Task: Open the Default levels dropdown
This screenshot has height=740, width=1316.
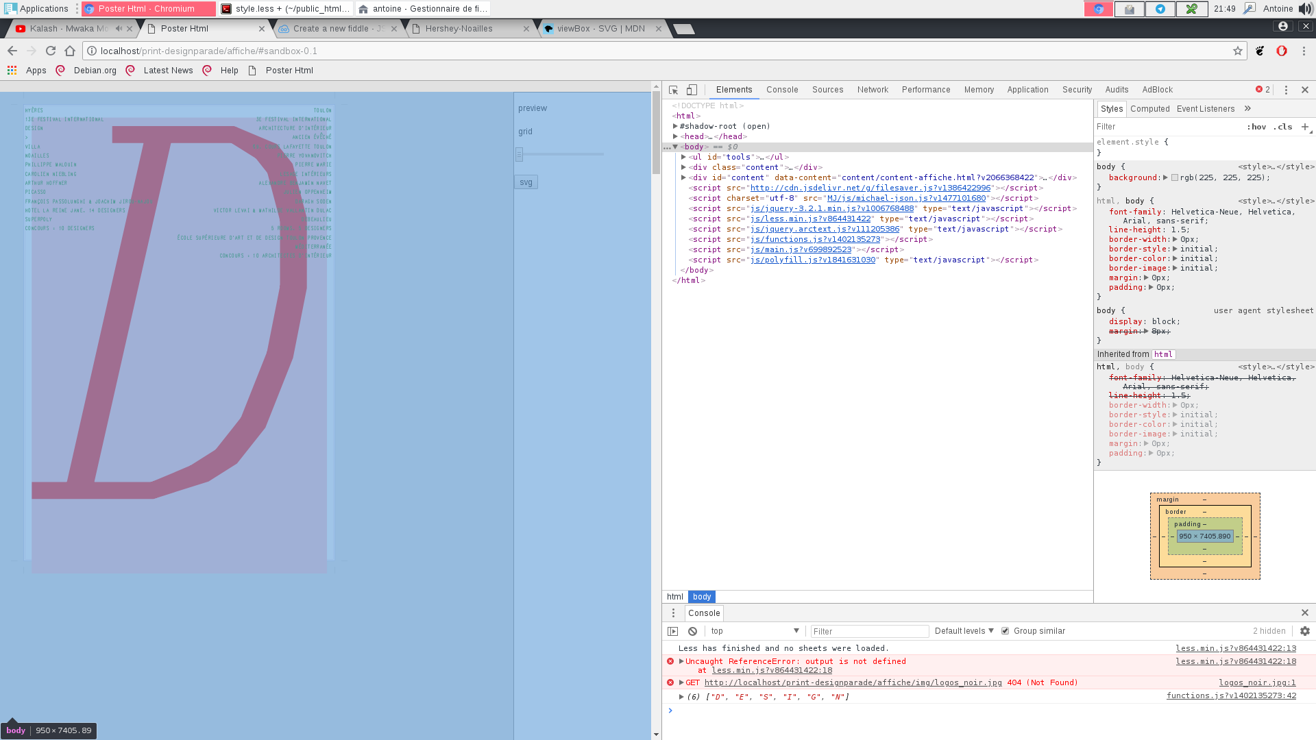Action: pos(964,631)
